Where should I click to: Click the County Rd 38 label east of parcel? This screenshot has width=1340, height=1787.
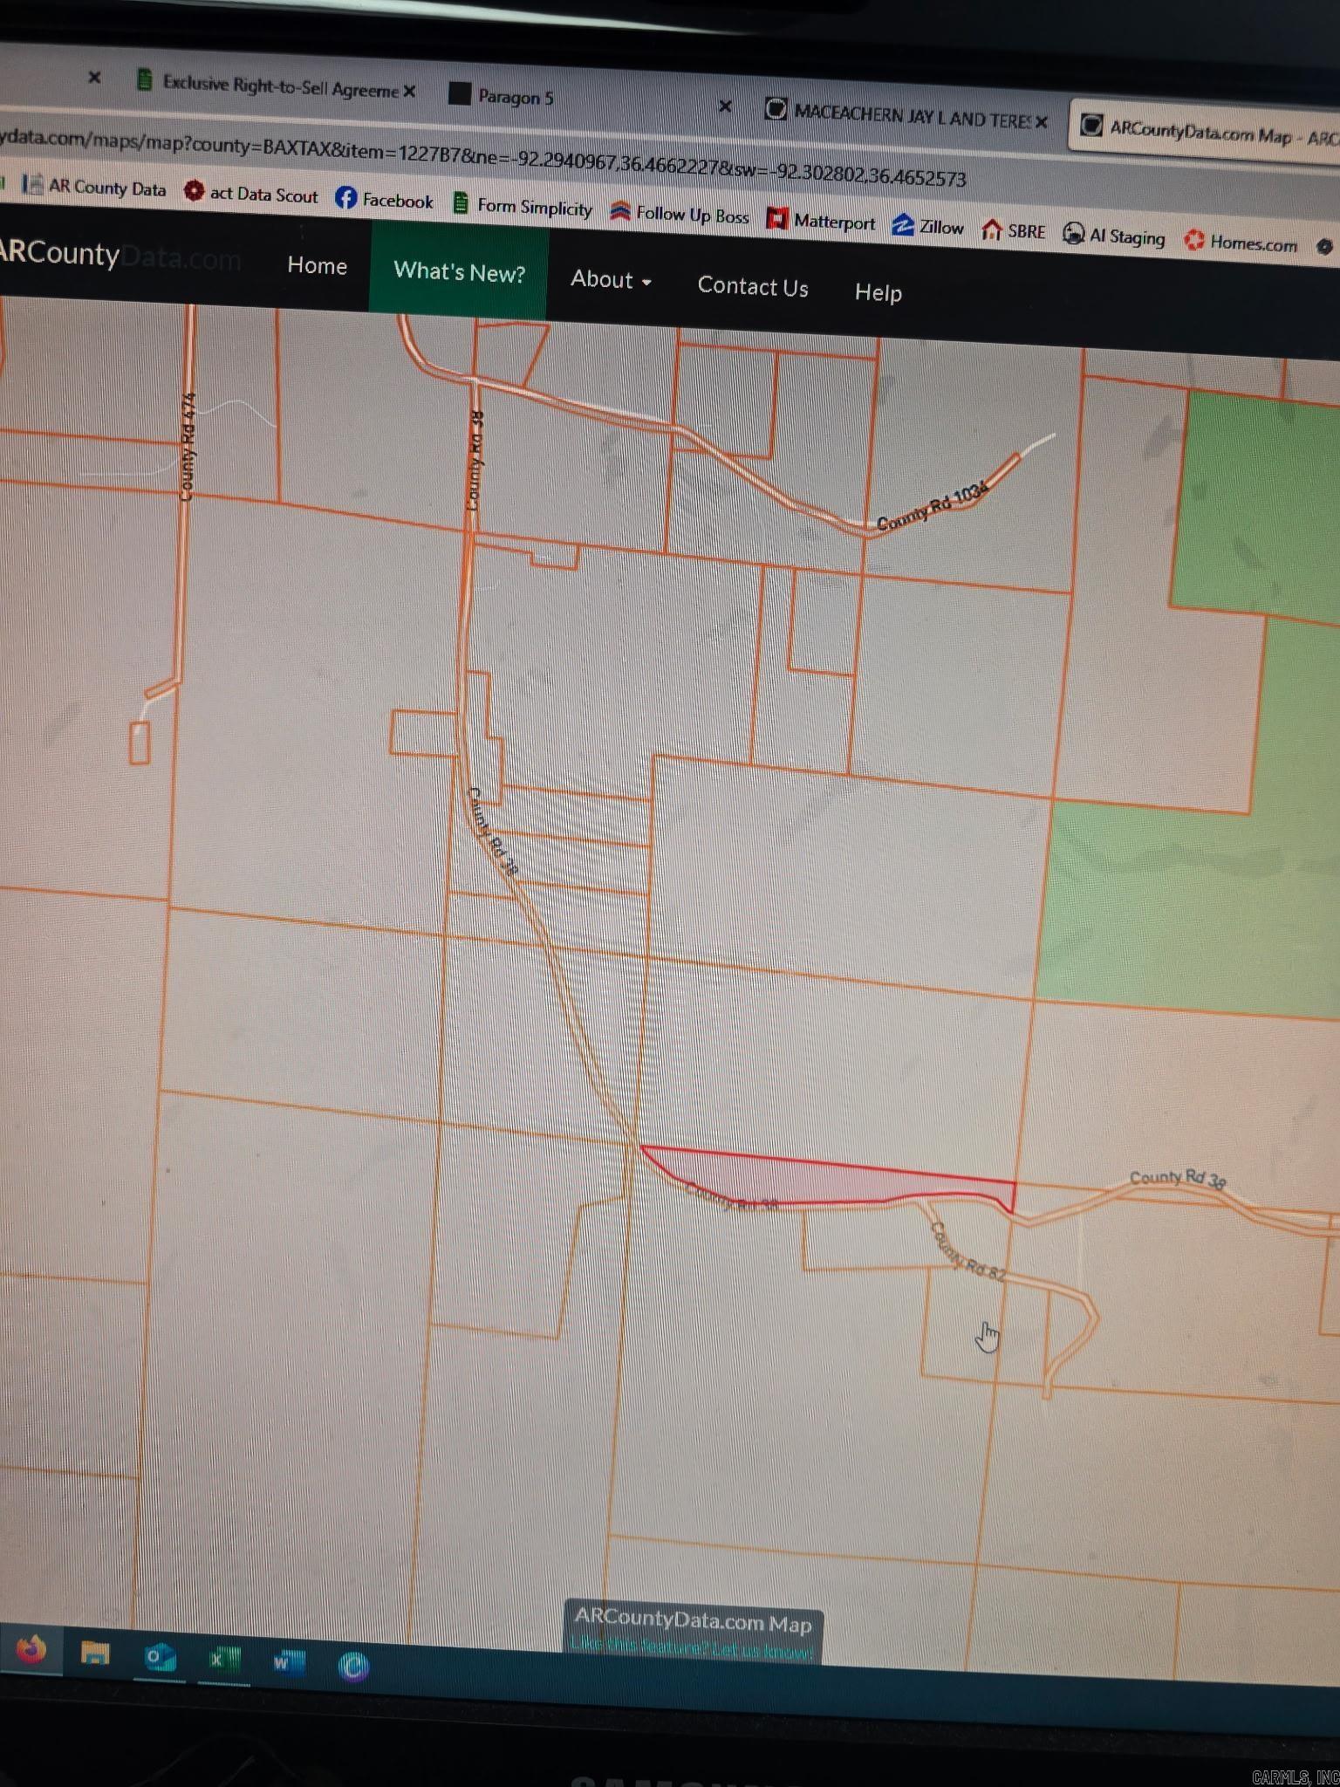coord(1178,1179)
